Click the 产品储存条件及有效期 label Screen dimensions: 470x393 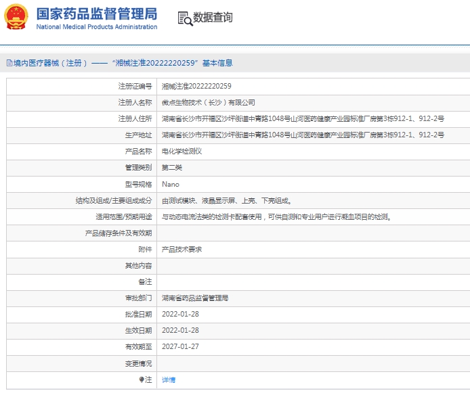(119, 233)
